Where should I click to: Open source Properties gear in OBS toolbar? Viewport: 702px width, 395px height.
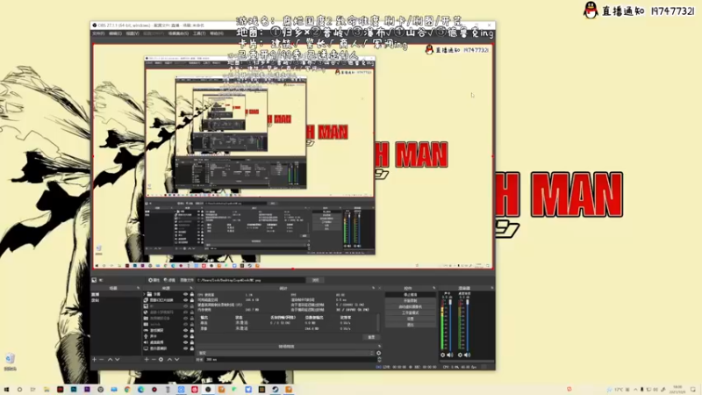tap(154, 280)
